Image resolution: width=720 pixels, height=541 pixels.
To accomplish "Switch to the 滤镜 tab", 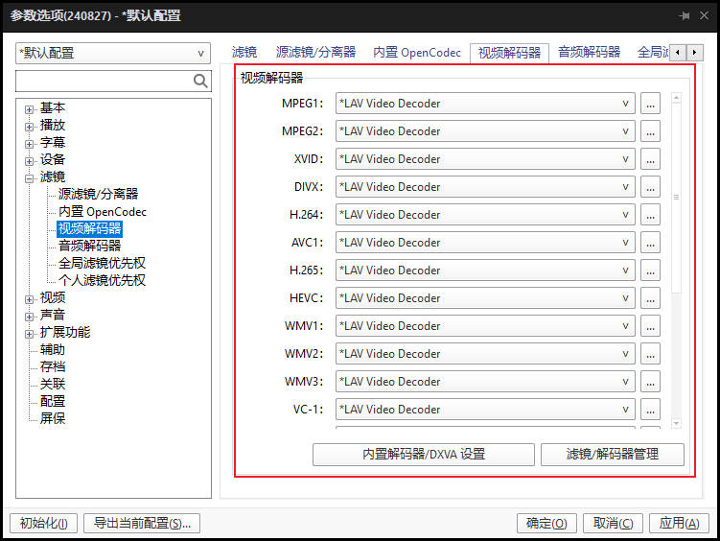I will pyautogui.click(x=244, y=53).
